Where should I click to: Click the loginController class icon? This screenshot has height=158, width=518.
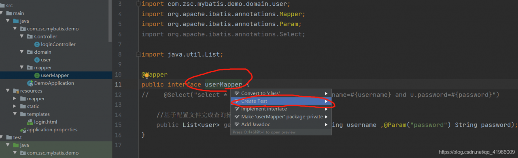[x=37, y=44]
